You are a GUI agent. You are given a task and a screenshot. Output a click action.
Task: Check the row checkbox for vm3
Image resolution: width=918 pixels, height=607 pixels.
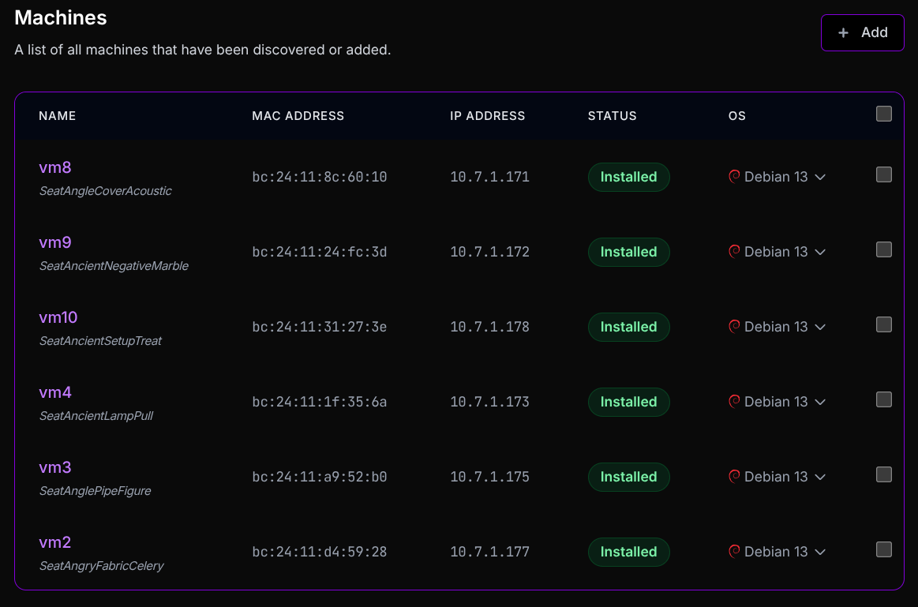point(883,474)
